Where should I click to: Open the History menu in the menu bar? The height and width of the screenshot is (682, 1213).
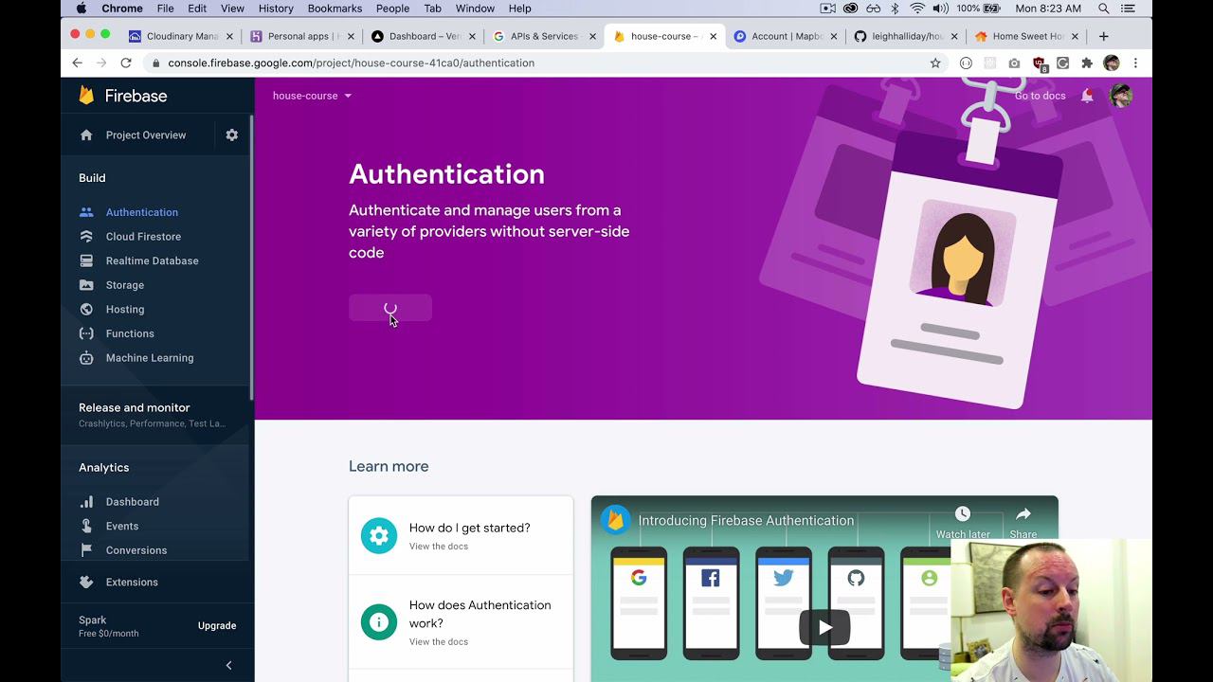pyautogui.click(x=276, y=9)
